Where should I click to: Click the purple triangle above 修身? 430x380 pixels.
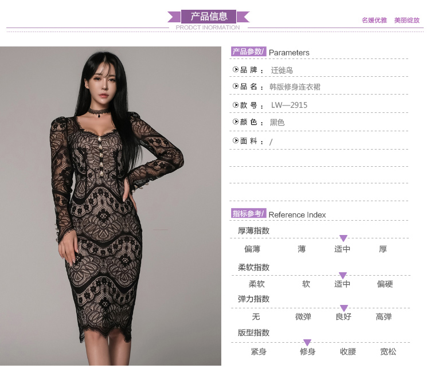point(307,342)
